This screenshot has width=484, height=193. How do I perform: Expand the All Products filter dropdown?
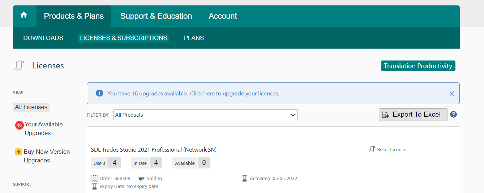click(x=205, y=115)
